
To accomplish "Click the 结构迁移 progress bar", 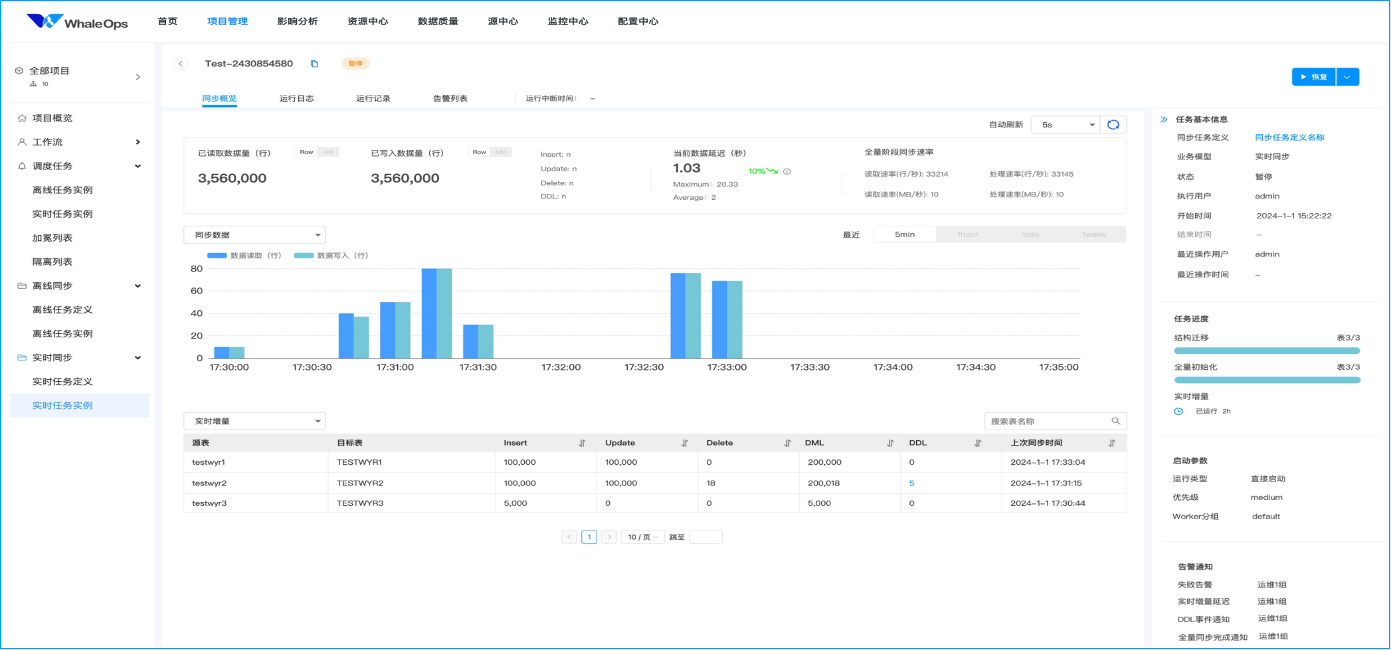I will coord(1267,351).
